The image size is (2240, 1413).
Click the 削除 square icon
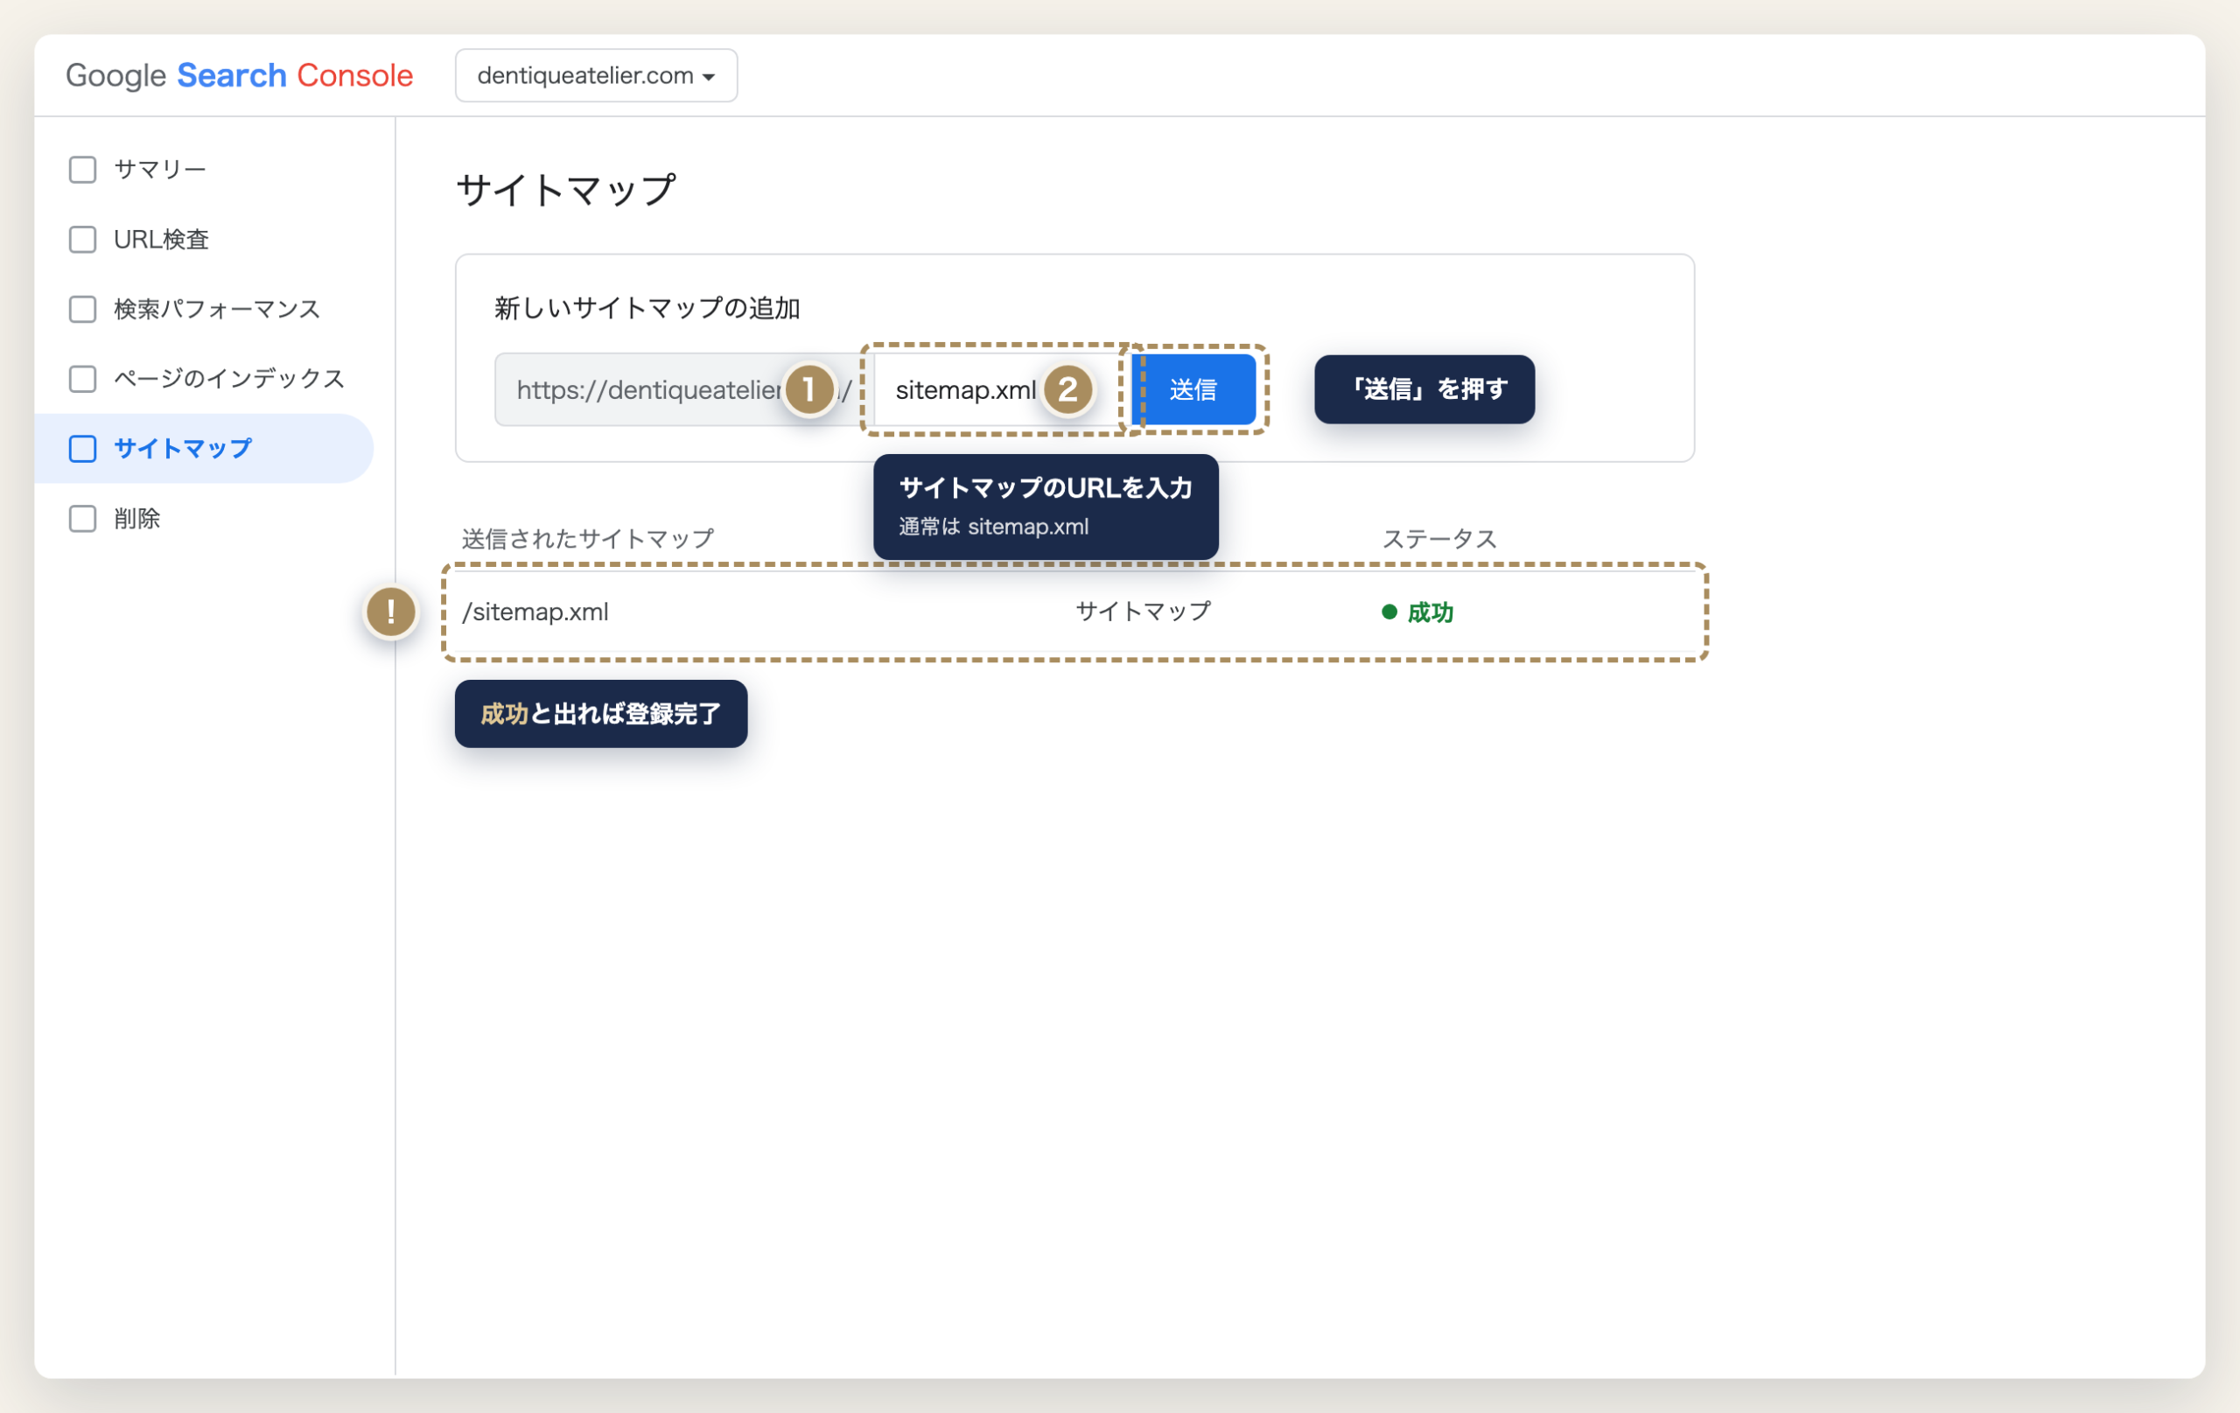coord(83,518)
